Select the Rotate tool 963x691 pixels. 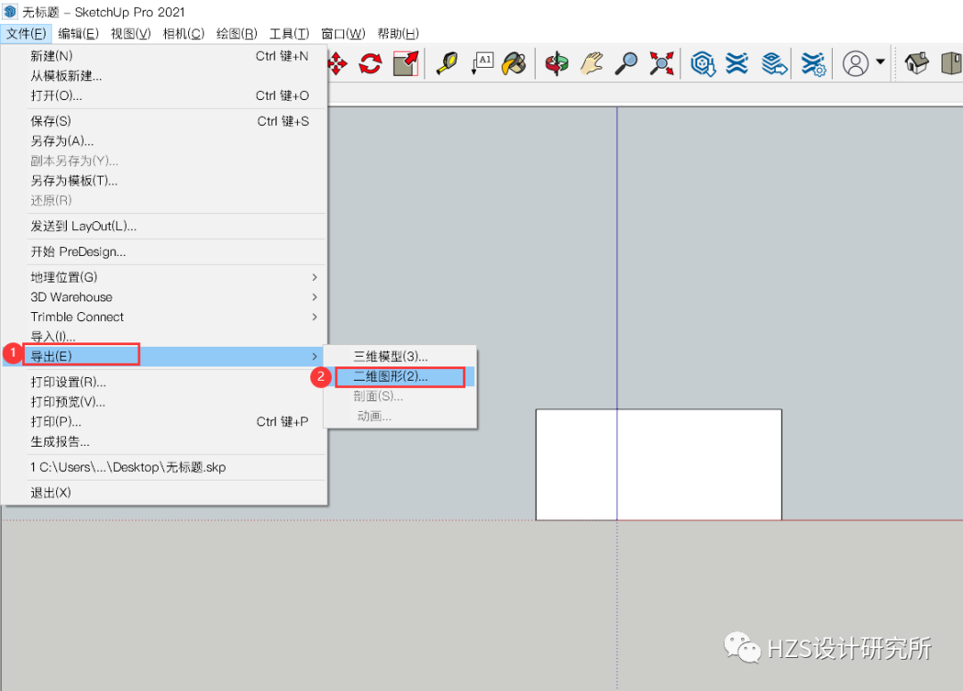click(x=370, y=63)
